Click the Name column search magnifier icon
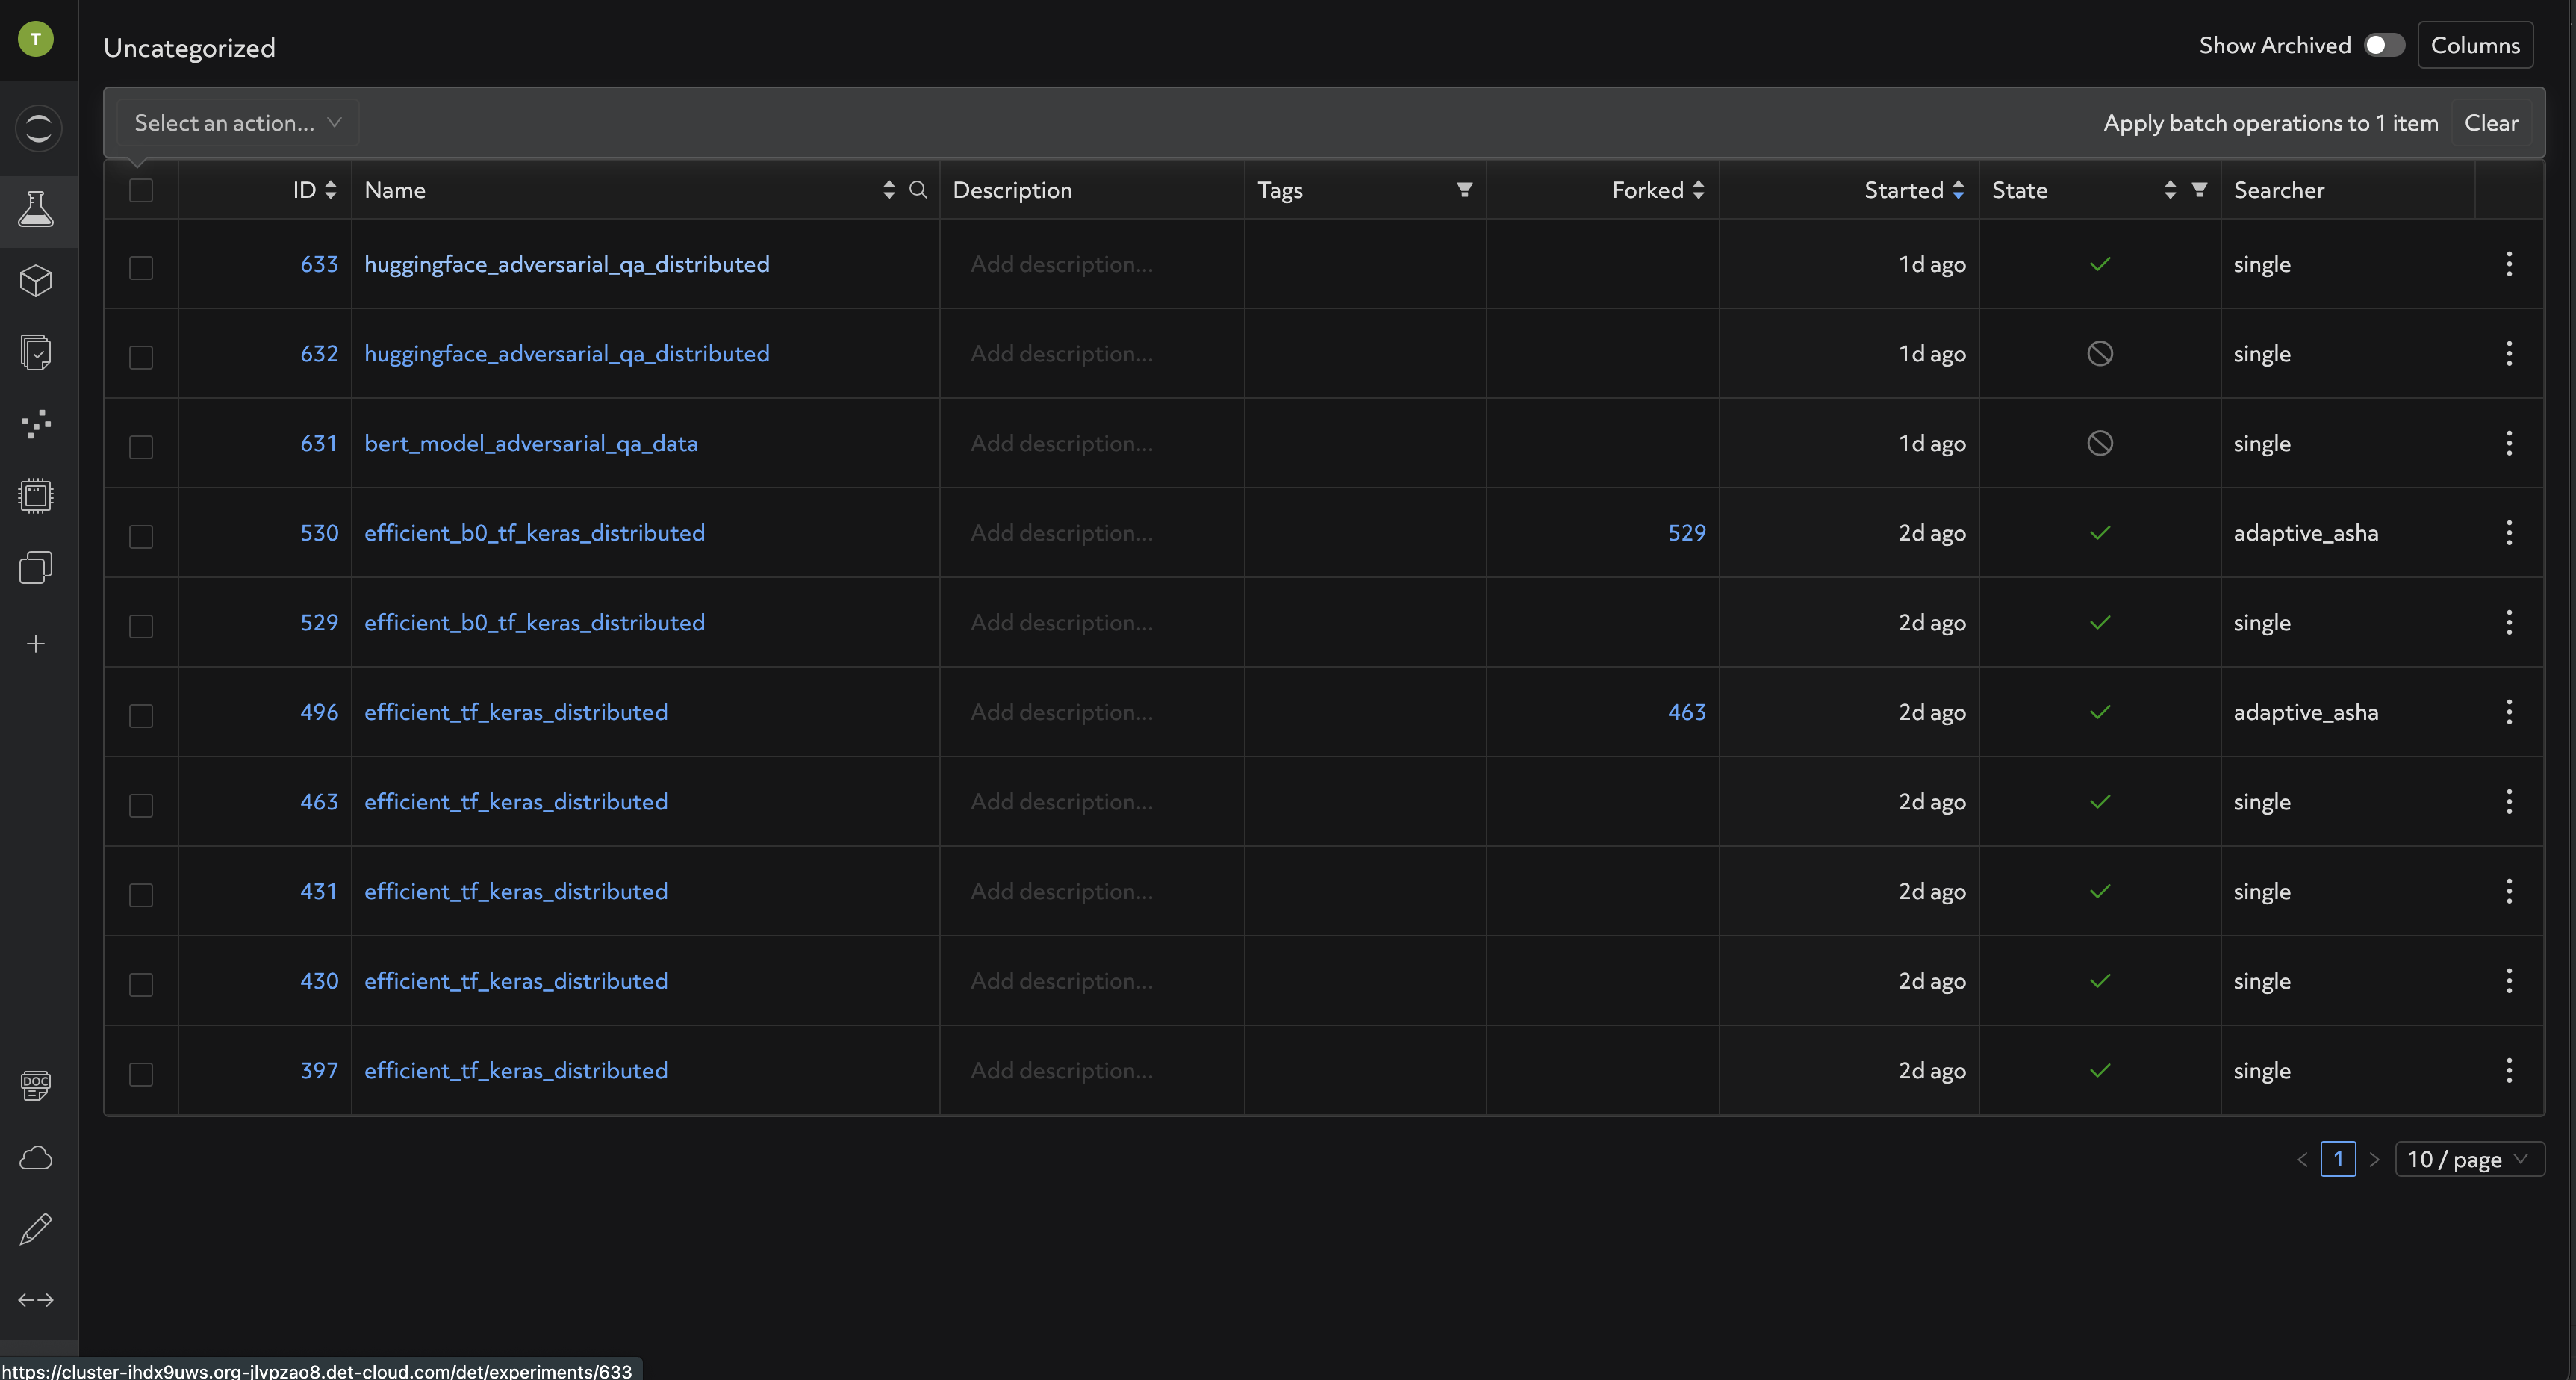The height and width of the screenshot is (1380, 2576). point(917,190)
